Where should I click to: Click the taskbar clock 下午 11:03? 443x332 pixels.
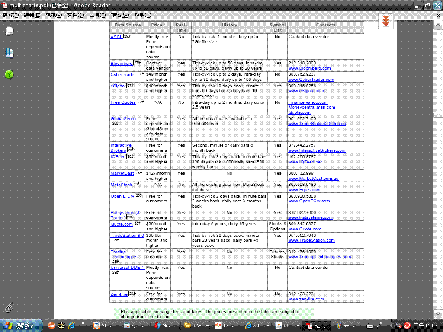[425, 326]
